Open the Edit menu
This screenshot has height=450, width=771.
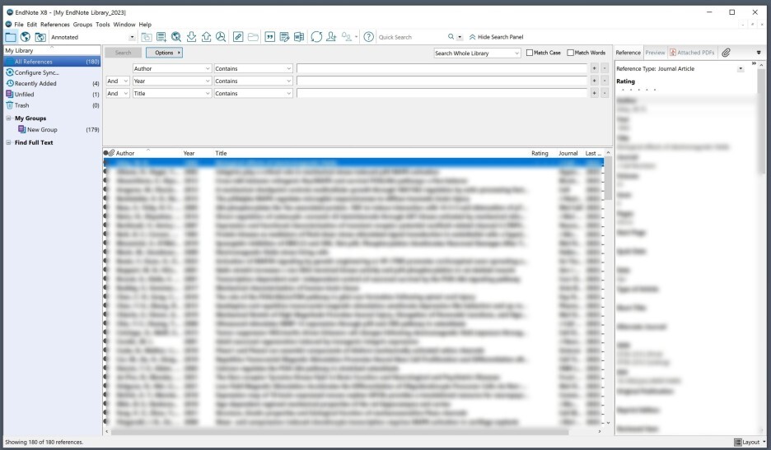(x=32, y=24)
